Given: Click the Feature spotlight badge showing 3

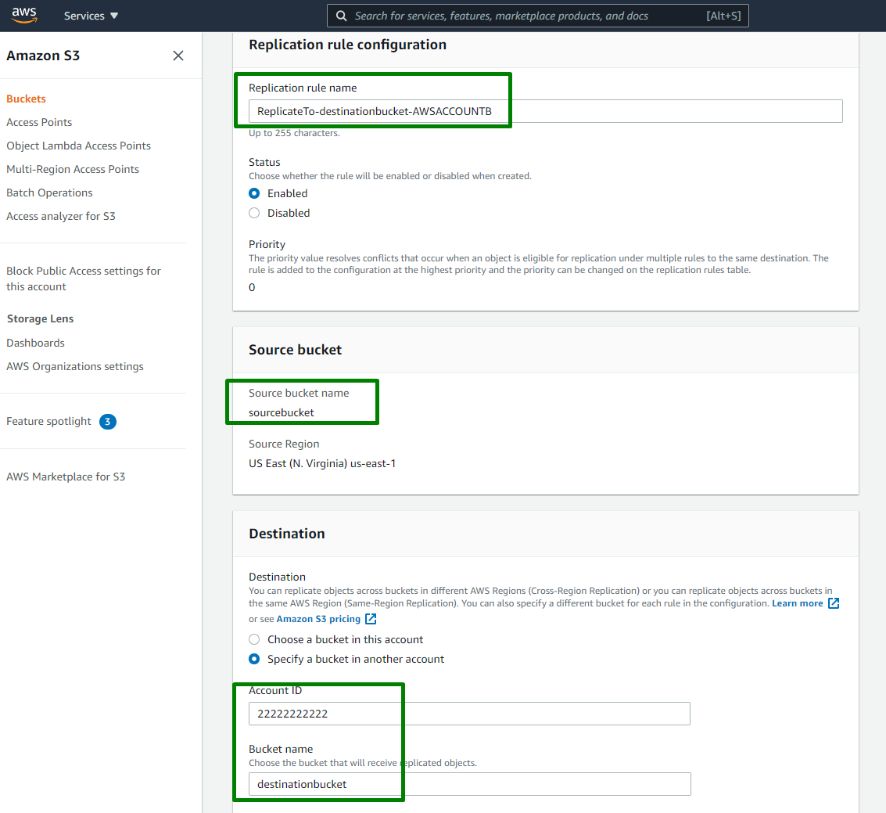Looking at the screenshot, I should [x=107, y=421].
